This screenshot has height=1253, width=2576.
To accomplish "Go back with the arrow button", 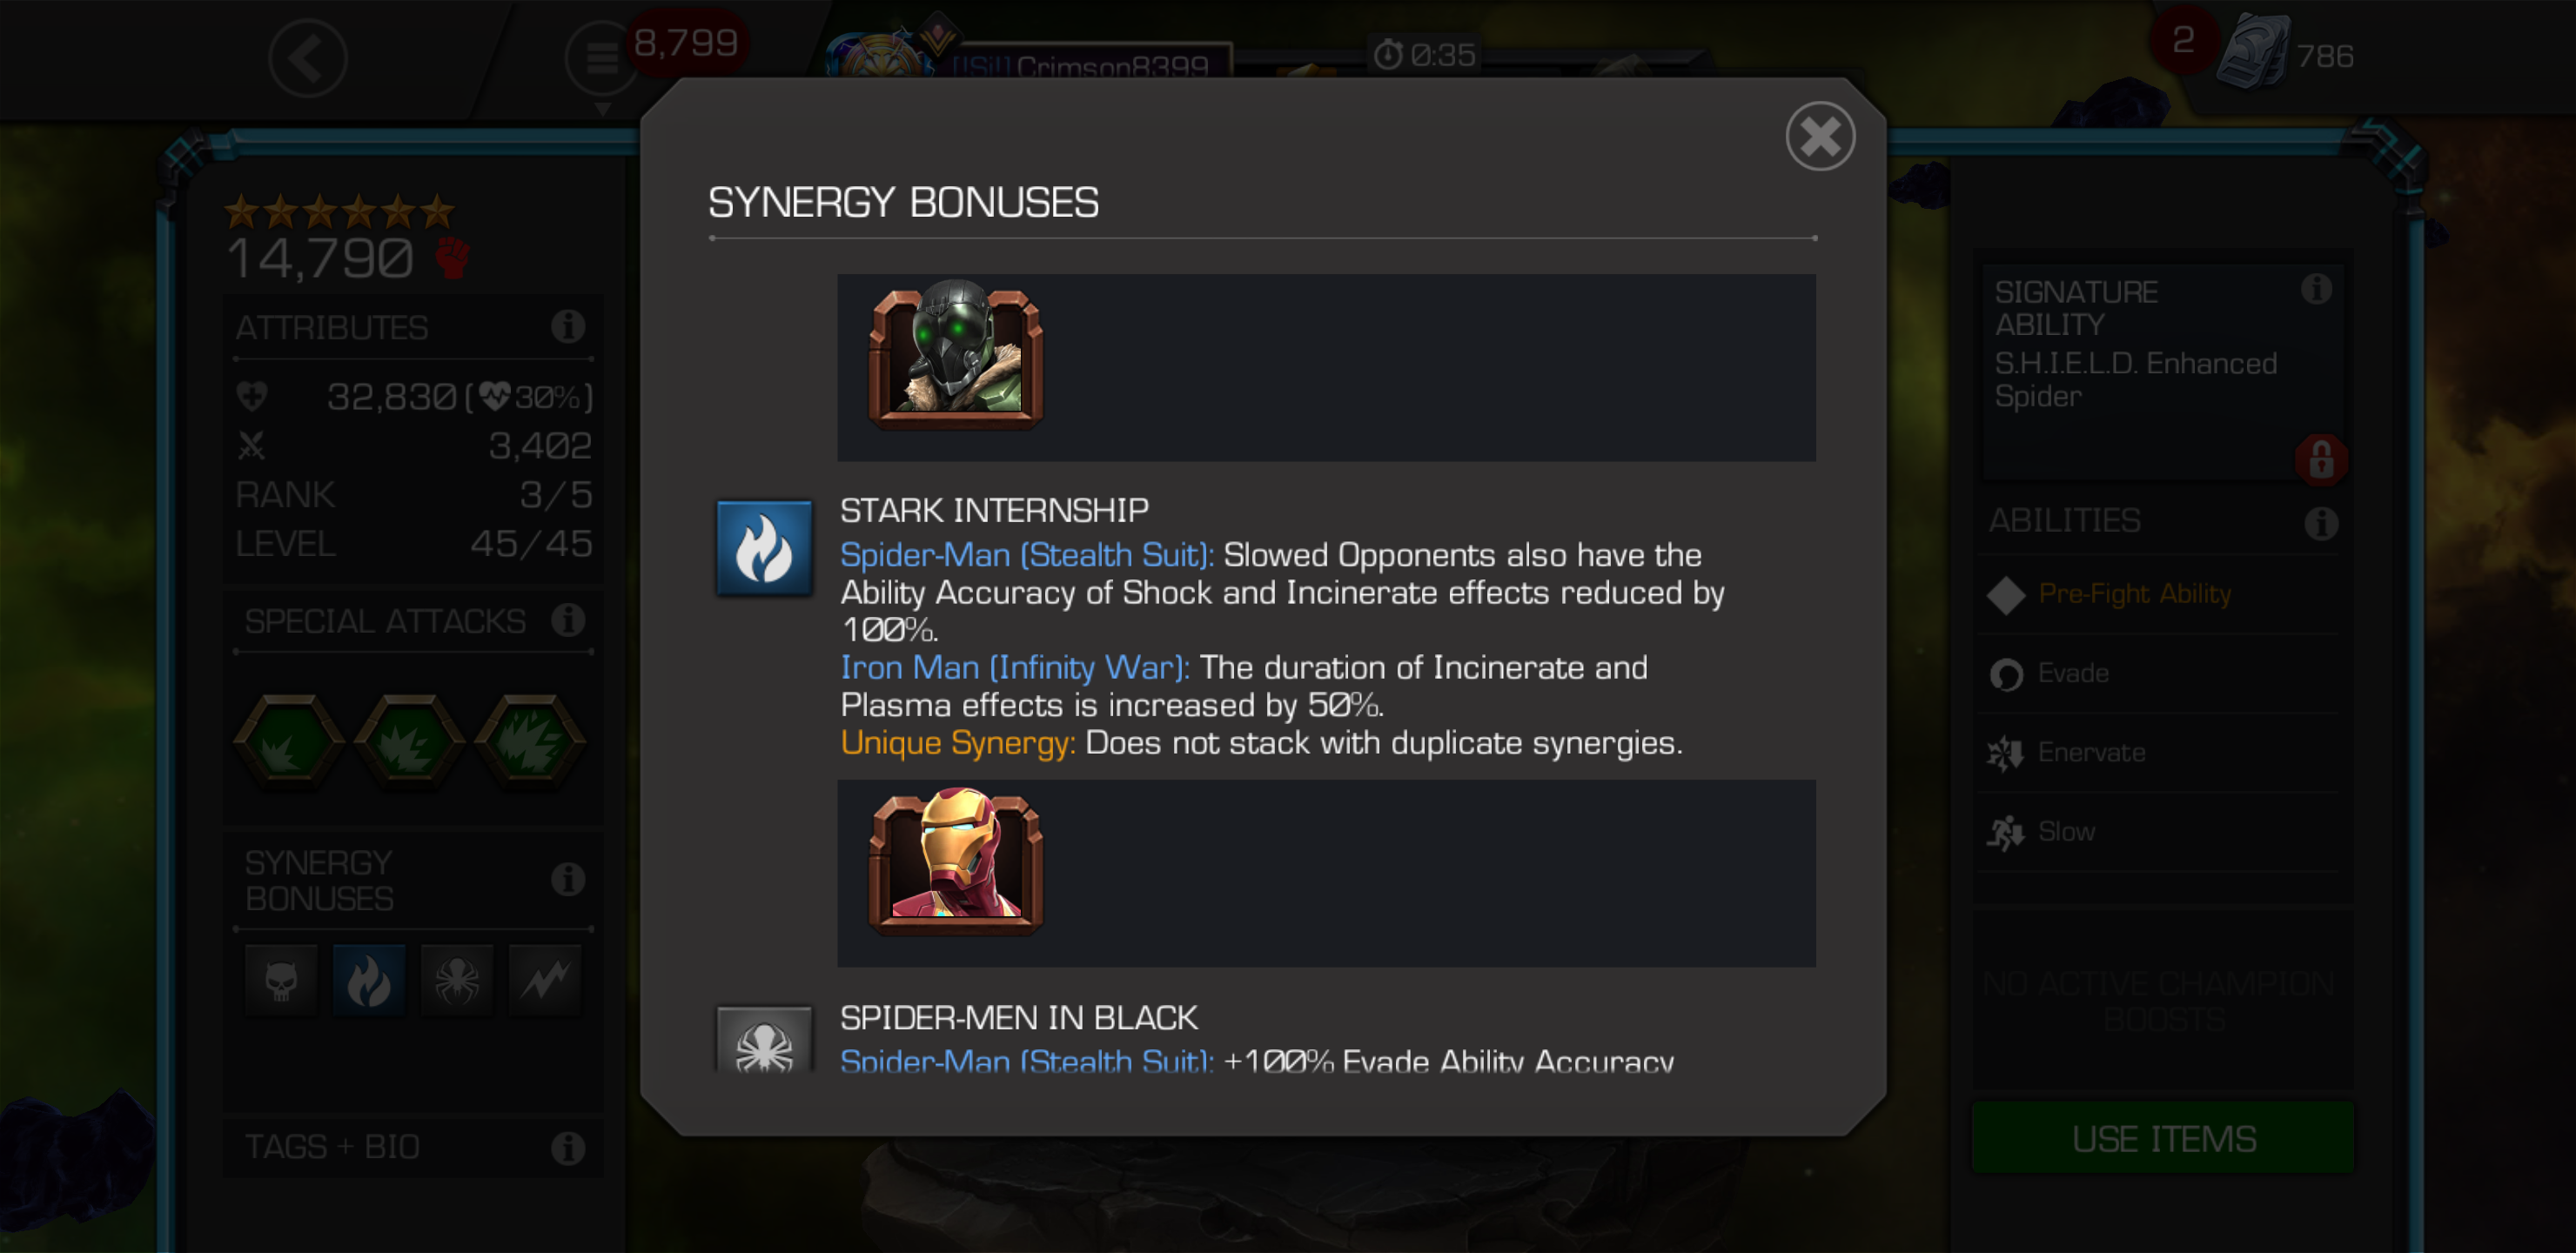I will (x=308, y=58).
